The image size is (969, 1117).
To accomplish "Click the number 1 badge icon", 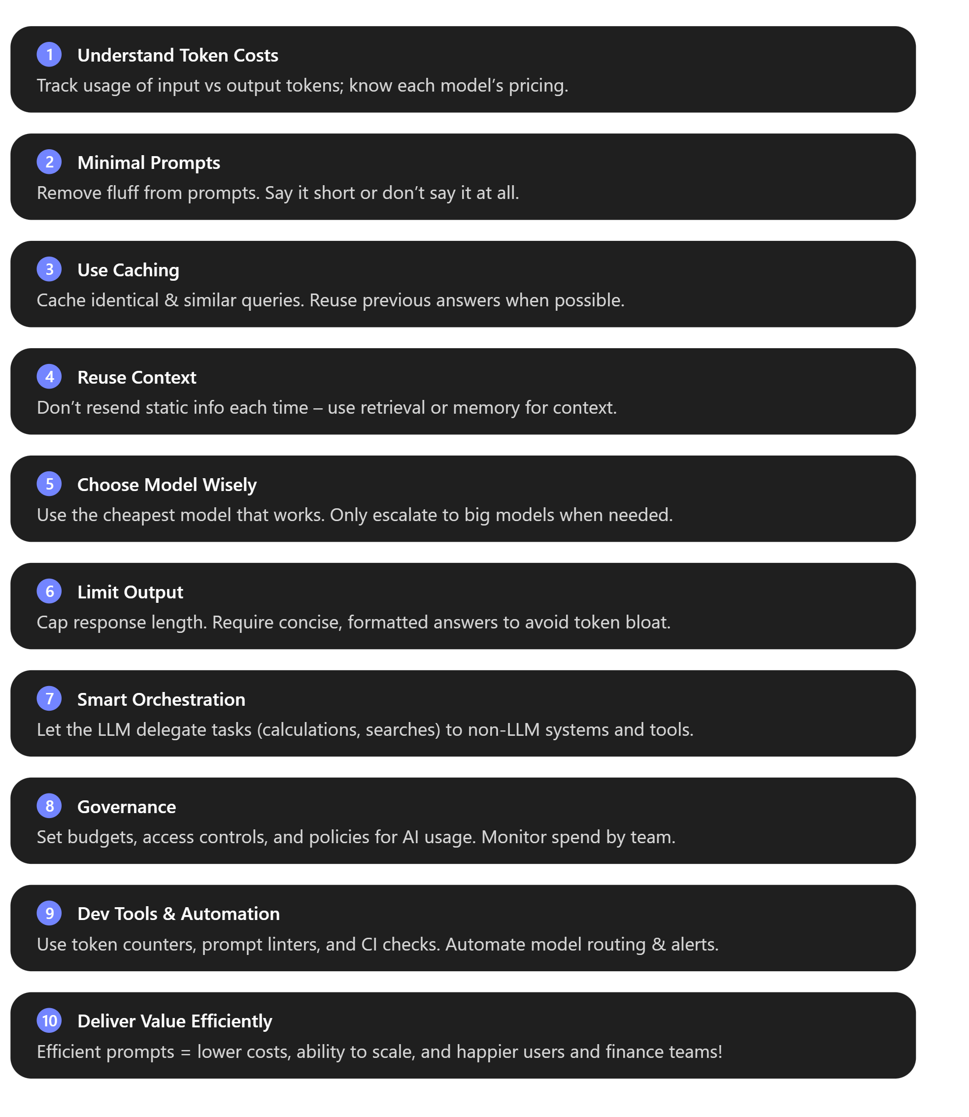I will 49,55.
